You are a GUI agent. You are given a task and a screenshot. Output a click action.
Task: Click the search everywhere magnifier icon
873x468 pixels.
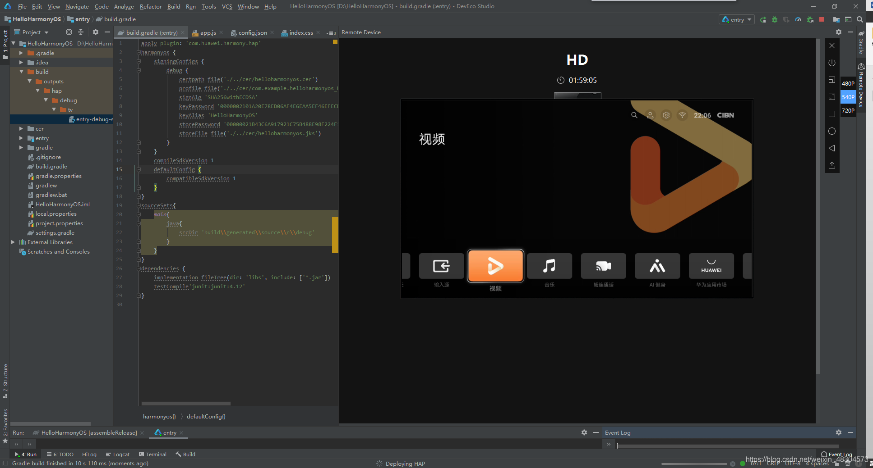click(x=860, y=20)
